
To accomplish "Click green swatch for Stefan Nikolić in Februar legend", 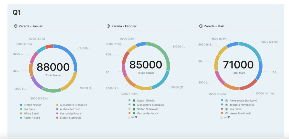I will click(129, 100).
